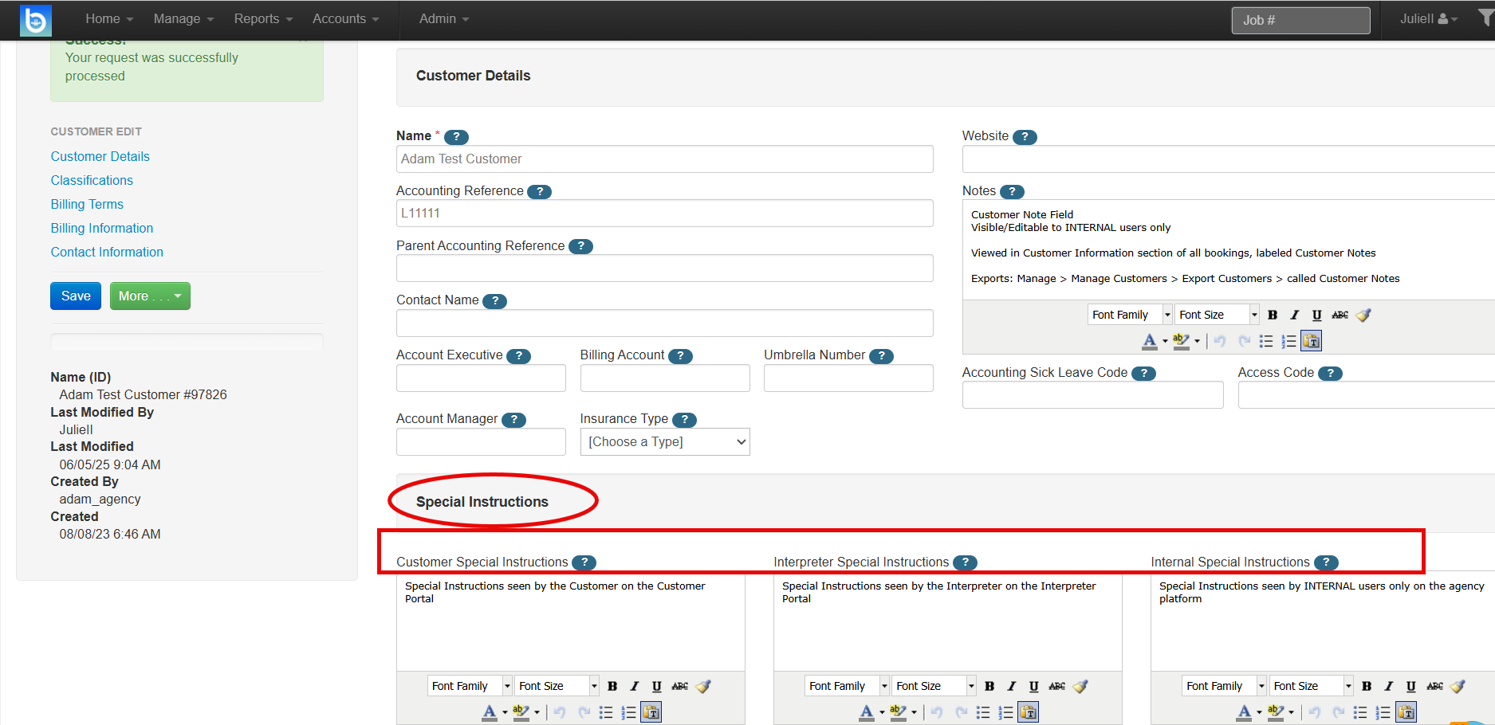Pick highlight color in Notes editor
The width and height of the screenshot is (1495, 725).
tap(1182, 341)
